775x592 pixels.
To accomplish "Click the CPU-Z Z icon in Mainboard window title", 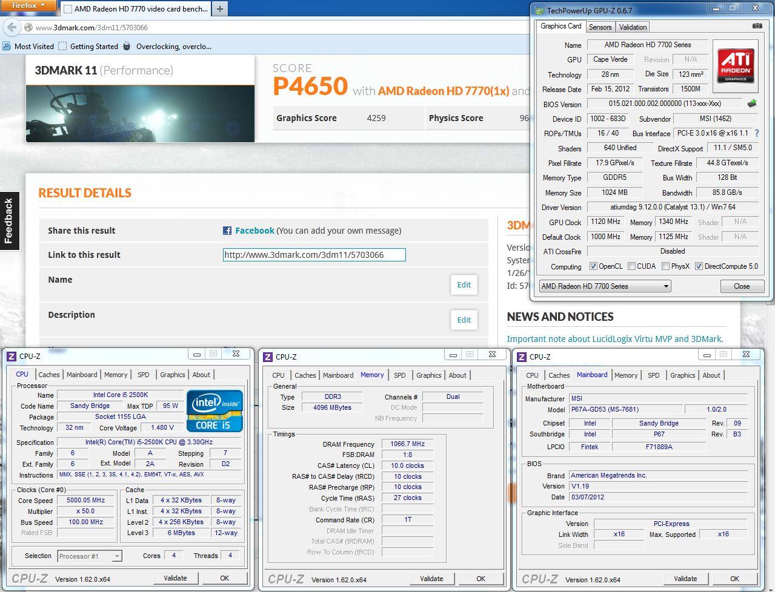I will pos(522,357).
